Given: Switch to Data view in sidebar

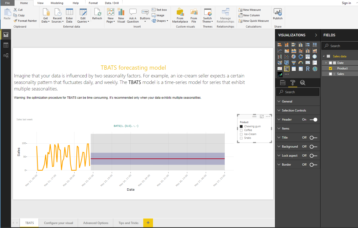Looking at the screenshot, I should (6, 45).
